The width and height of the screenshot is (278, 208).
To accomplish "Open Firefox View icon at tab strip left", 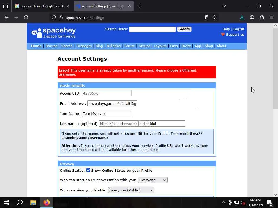I will [5, 6].
